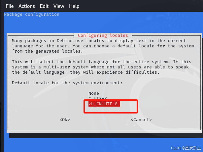
Task: Open the Help menu
Action: (74, 6)
